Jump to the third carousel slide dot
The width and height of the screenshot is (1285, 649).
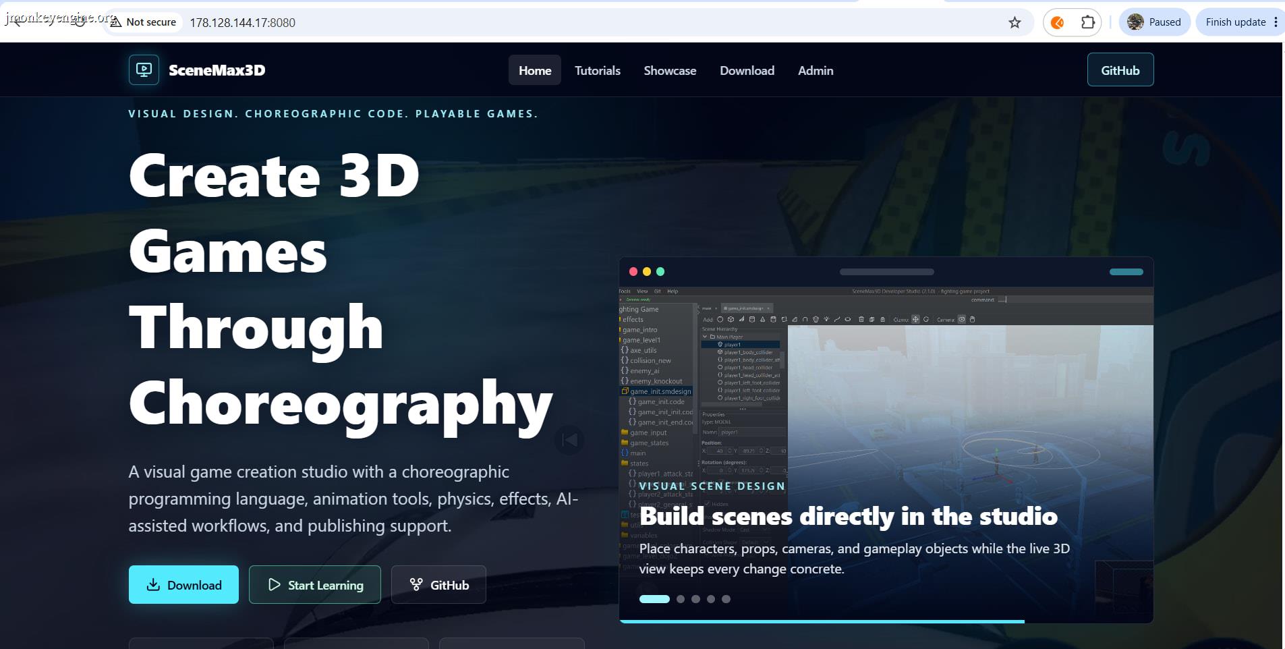pos(695,599)
